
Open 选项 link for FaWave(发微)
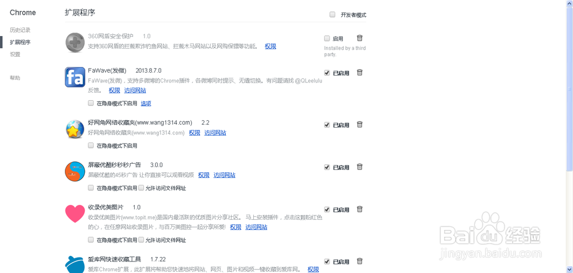[146, 103]
